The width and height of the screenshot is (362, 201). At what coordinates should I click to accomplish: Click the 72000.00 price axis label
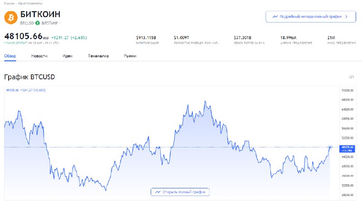[348, 91]
